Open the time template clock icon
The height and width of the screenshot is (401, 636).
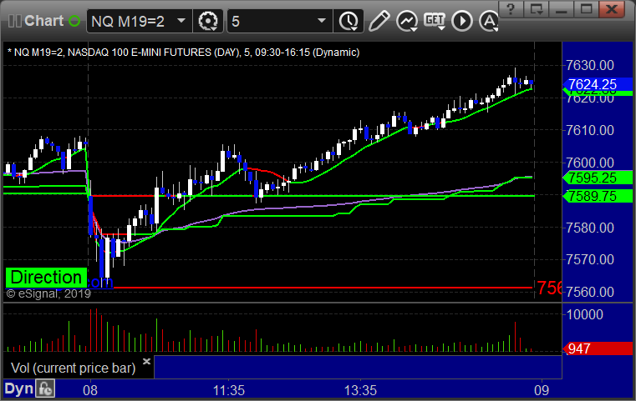pyautogui.click(x=349, y=21)
